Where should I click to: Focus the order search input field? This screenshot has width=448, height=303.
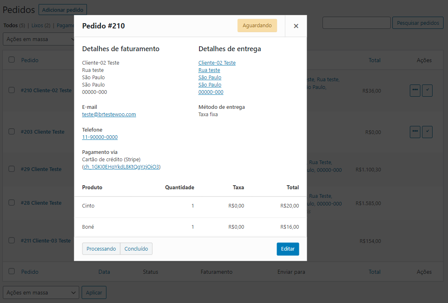[356, 23]
